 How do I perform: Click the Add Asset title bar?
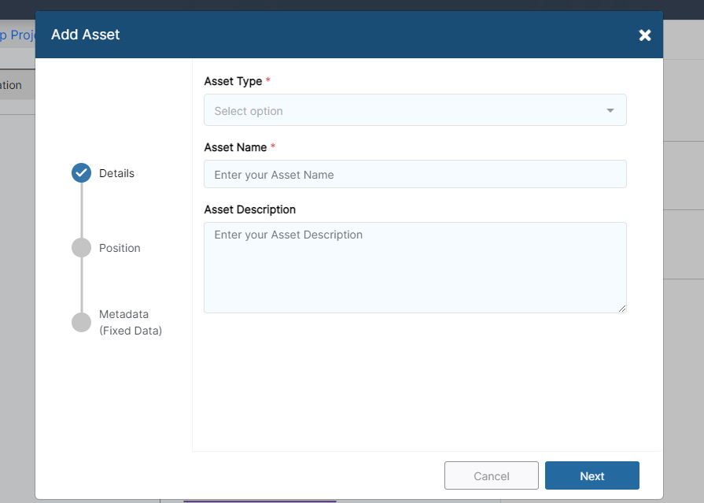tap(85, 35)
